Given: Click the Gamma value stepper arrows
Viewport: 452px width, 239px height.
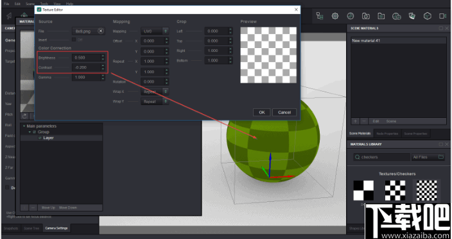Looking at the screenshot, I should pos(103,78).
